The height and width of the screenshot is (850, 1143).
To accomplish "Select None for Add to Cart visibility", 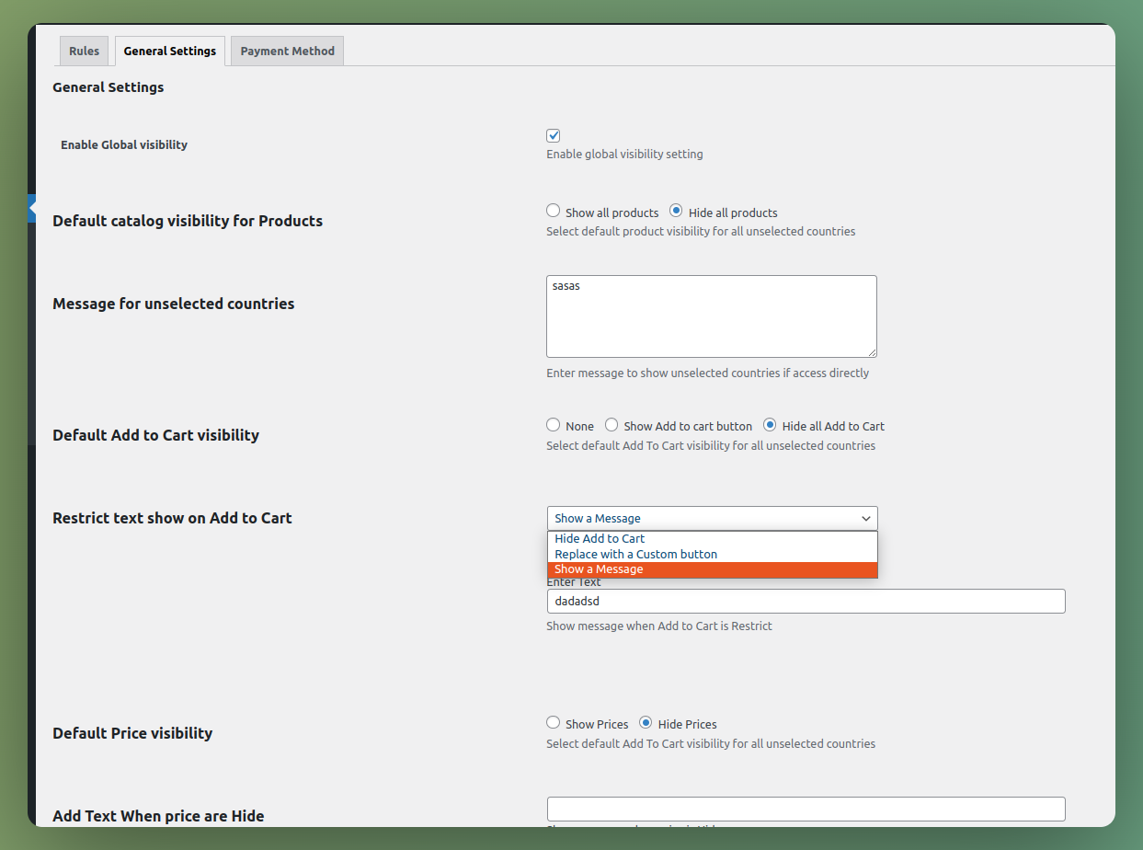I will (x=554, y=425).
